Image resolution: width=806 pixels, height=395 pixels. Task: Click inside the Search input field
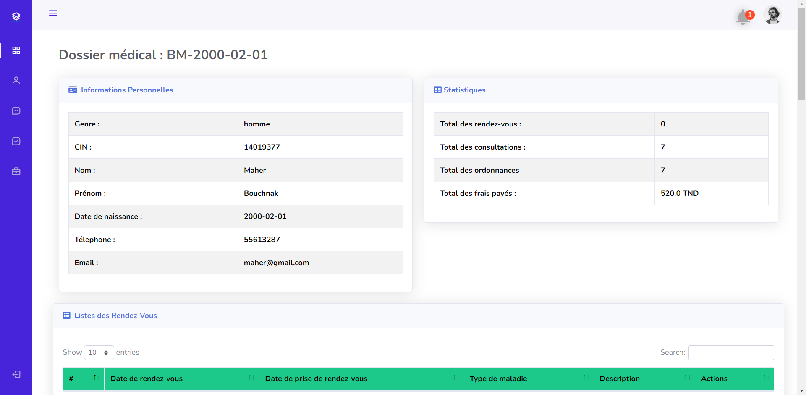tap(730, 353)
